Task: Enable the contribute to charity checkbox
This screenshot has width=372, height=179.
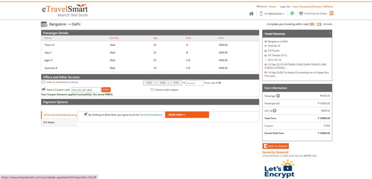Action: [43, 82]
